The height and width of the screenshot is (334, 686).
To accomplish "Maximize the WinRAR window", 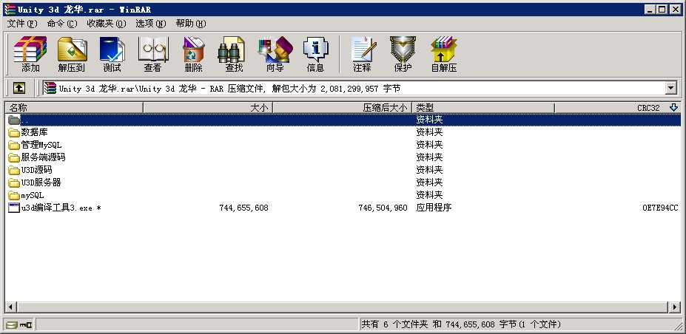I will coord(662,9).
